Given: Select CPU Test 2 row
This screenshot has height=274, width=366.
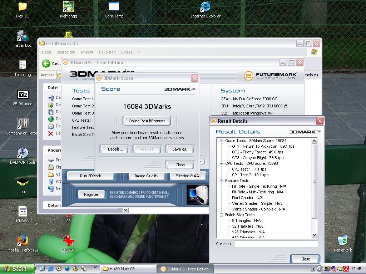Looking at the screenshot, I should tap(250, 175).
